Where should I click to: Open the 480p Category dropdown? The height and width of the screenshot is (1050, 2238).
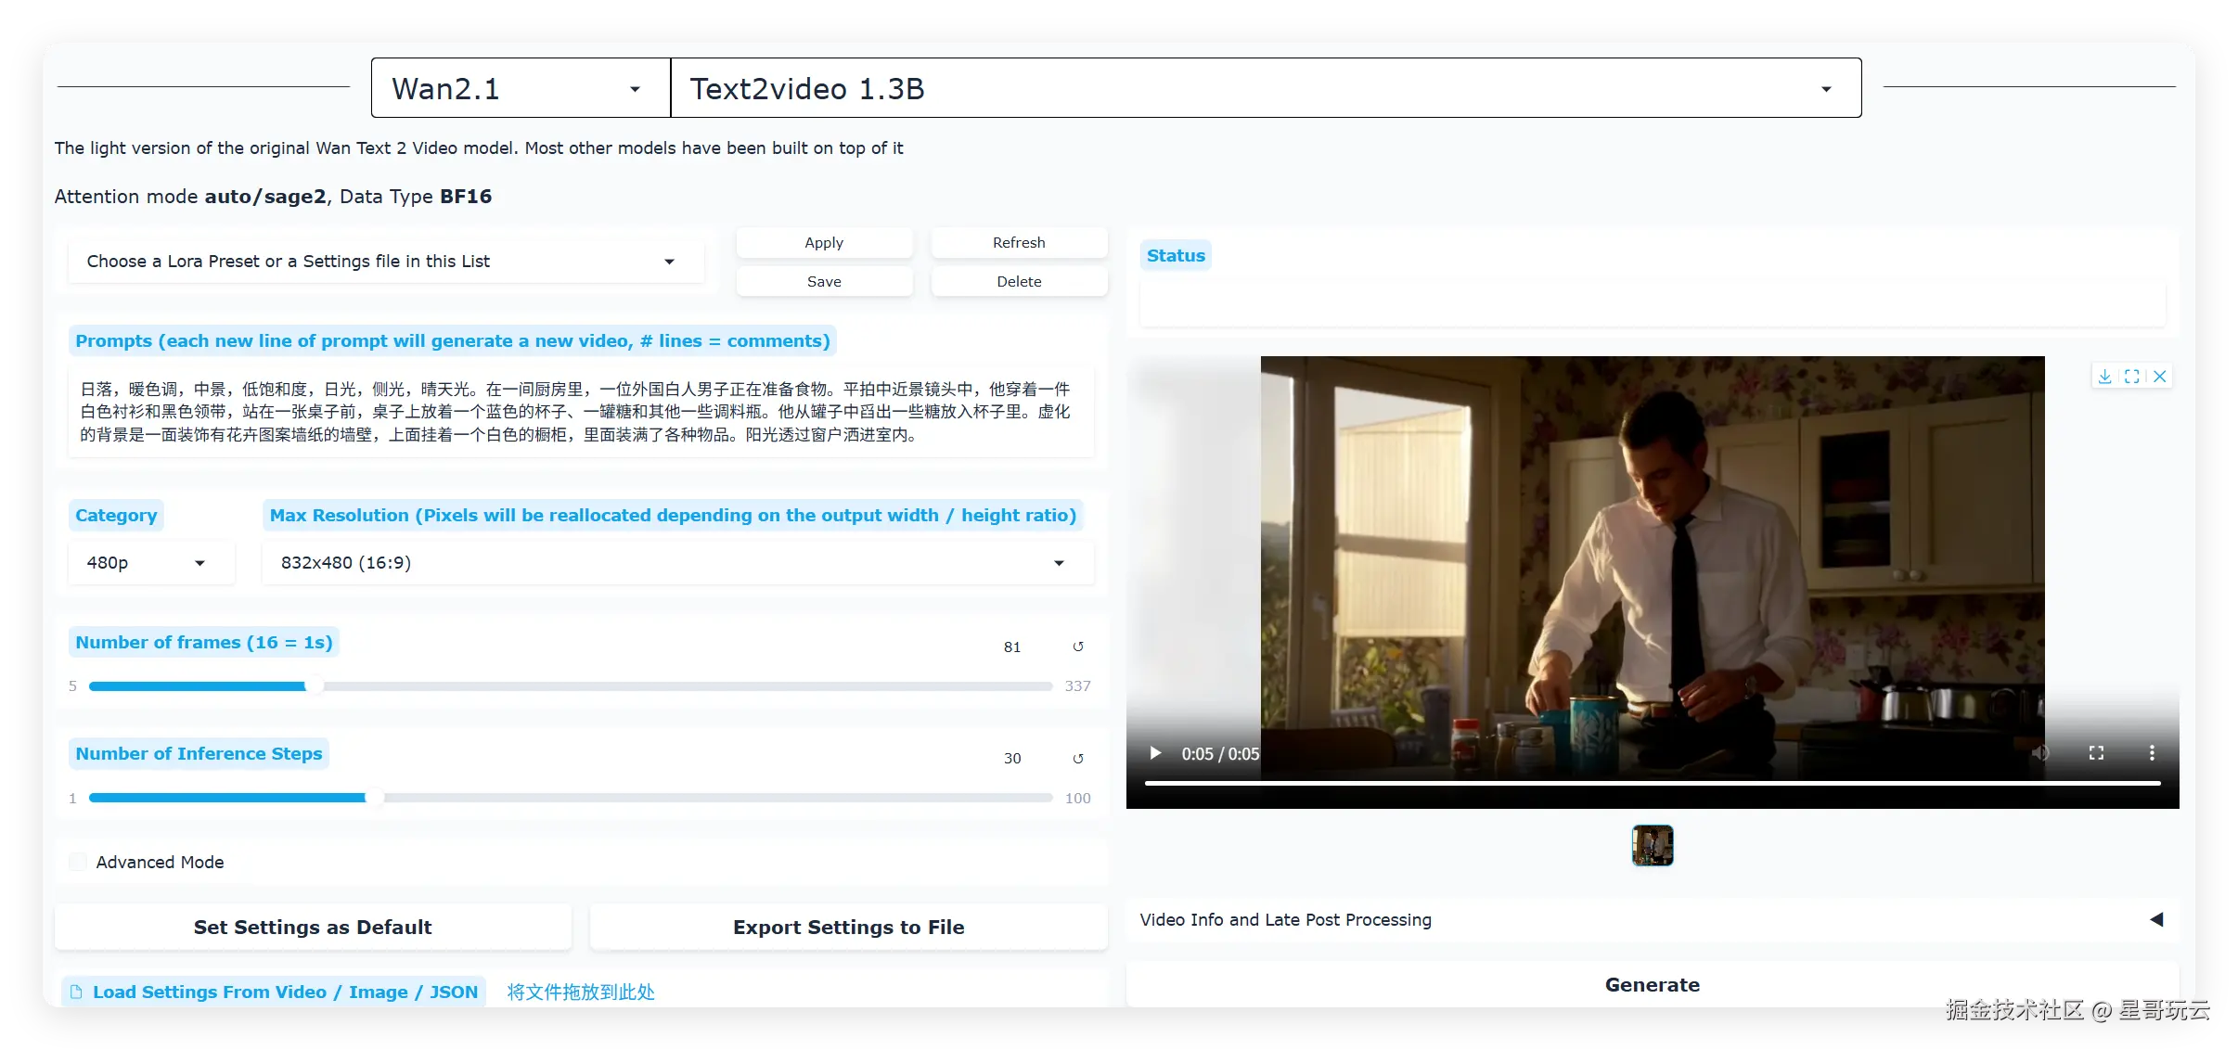[x=150, y=563]
